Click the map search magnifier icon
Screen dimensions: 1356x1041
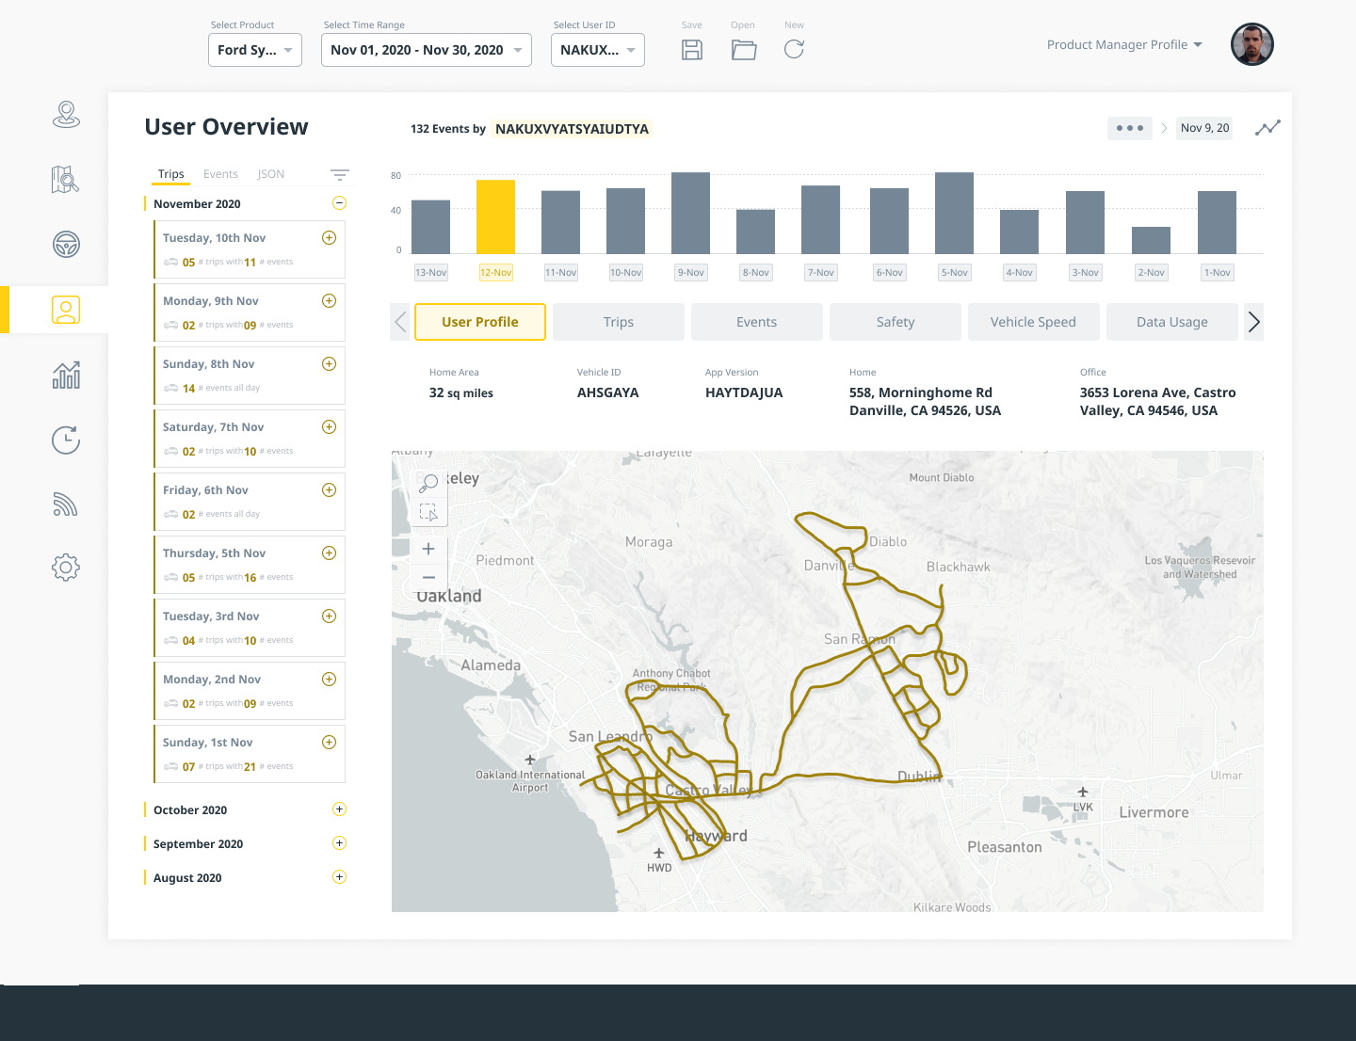pyautogui.click(x=428, y=484)
